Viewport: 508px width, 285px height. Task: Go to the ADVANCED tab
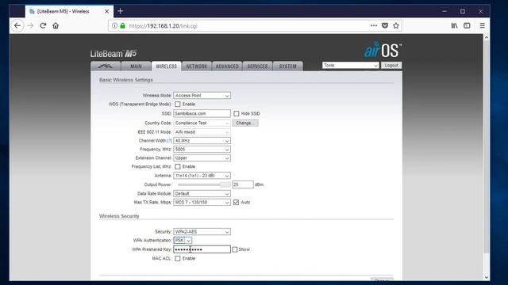tap(227, 66)
